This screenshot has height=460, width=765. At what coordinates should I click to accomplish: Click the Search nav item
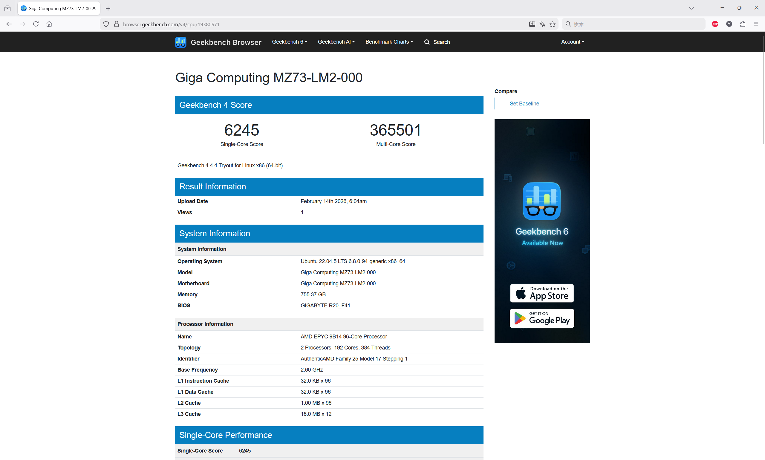tap(437, 42)
